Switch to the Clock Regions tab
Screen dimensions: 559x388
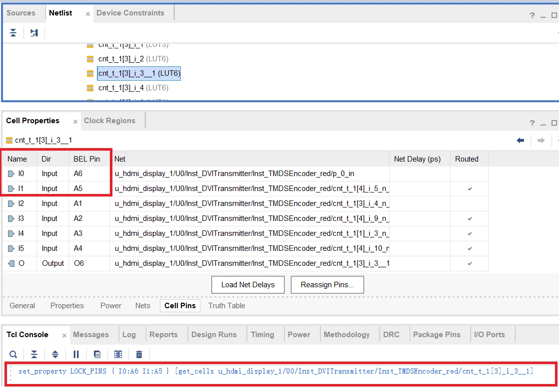[x=109, y=121]
